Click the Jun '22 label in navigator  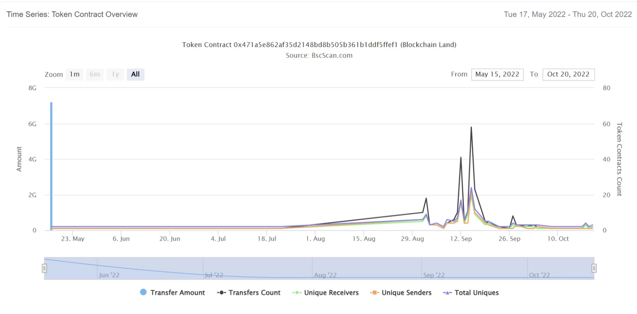(109, 275)
